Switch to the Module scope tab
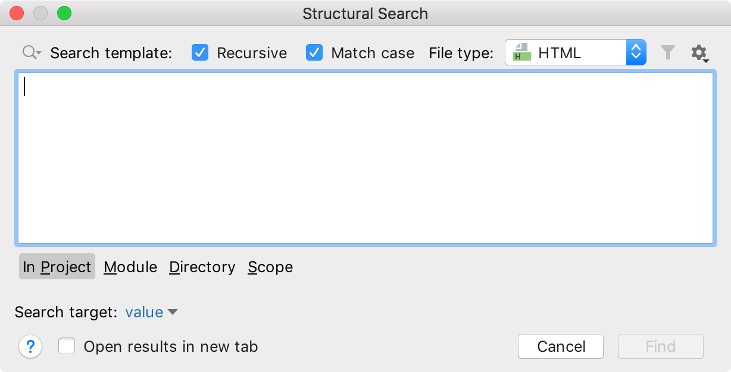Viewport: 731px width, 372px height. pyautogui.click(x=130, y=267)
